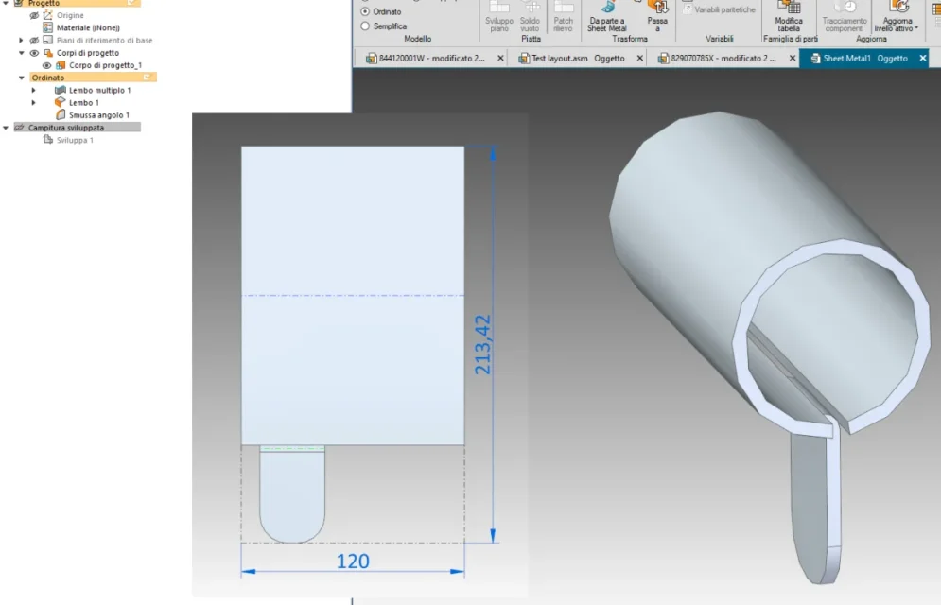941x605 pixels.
Task: Open Modifica tabella tool
Action: (789, 8)
